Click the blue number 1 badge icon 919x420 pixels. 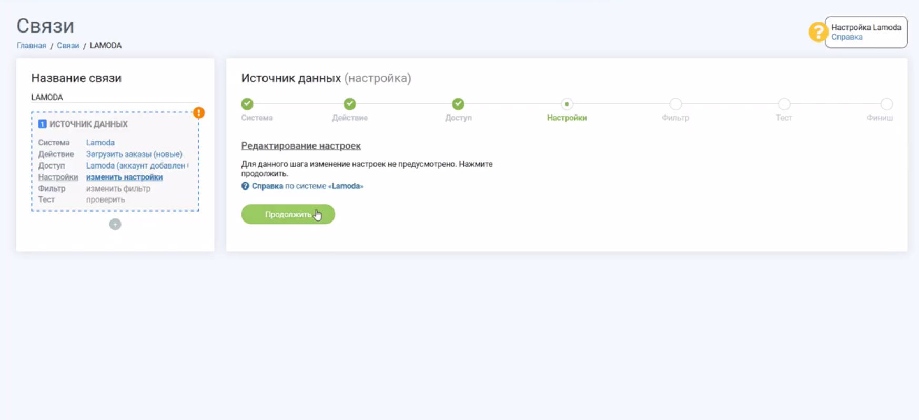click(43, 124)
